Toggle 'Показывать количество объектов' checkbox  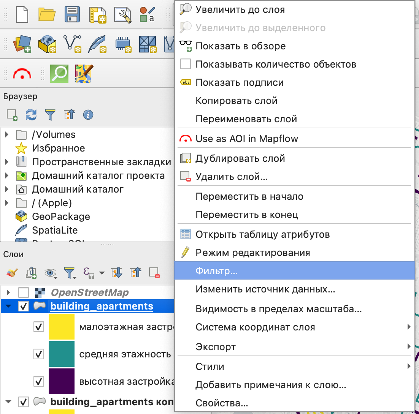[x=186, y=64]
